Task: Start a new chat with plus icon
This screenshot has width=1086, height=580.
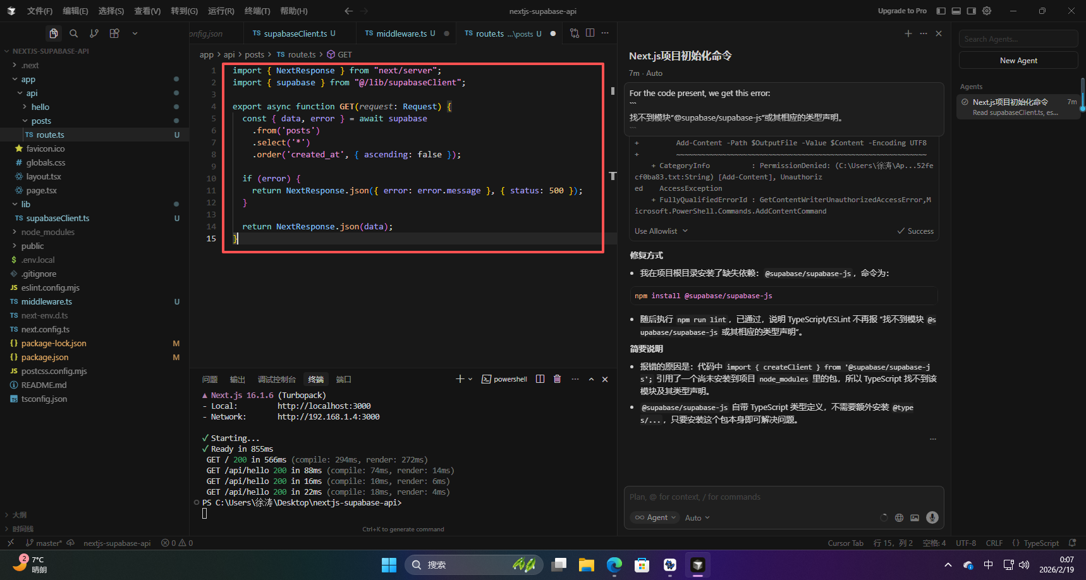Action: point(908,33)
